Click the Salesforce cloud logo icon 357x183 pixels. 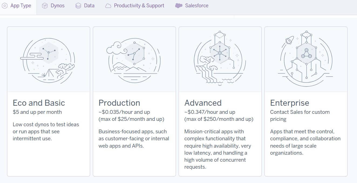[x=178, y=5]
